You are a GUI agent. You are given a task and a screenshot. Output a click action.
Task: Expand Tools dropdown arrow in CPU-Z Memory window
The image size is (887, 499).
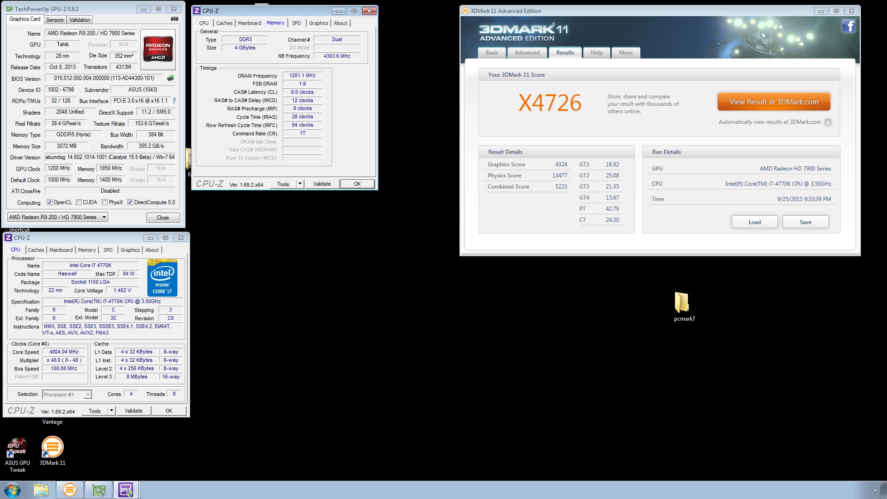(300, 184)
